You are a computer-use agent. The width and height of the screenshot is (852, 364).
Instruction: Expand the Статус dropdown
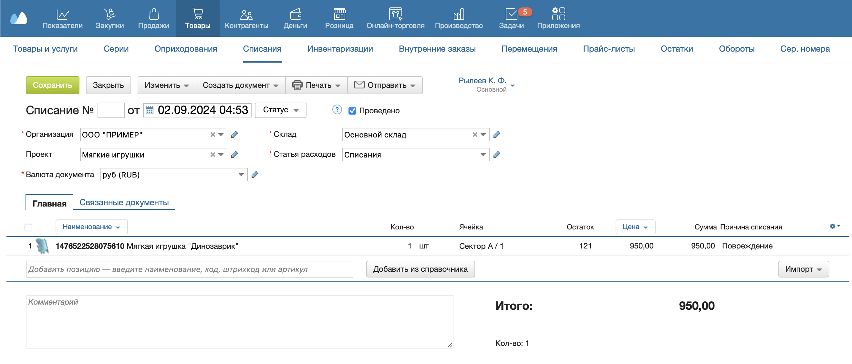[x=280, y=110]
